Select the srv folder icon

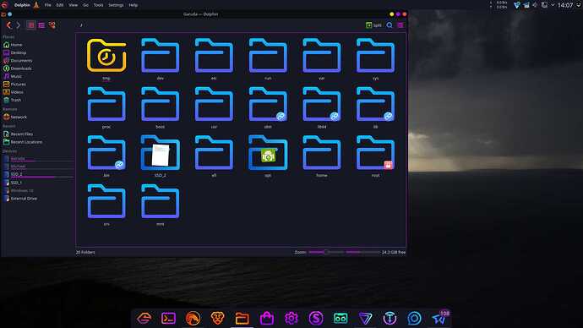coord(106,201)
